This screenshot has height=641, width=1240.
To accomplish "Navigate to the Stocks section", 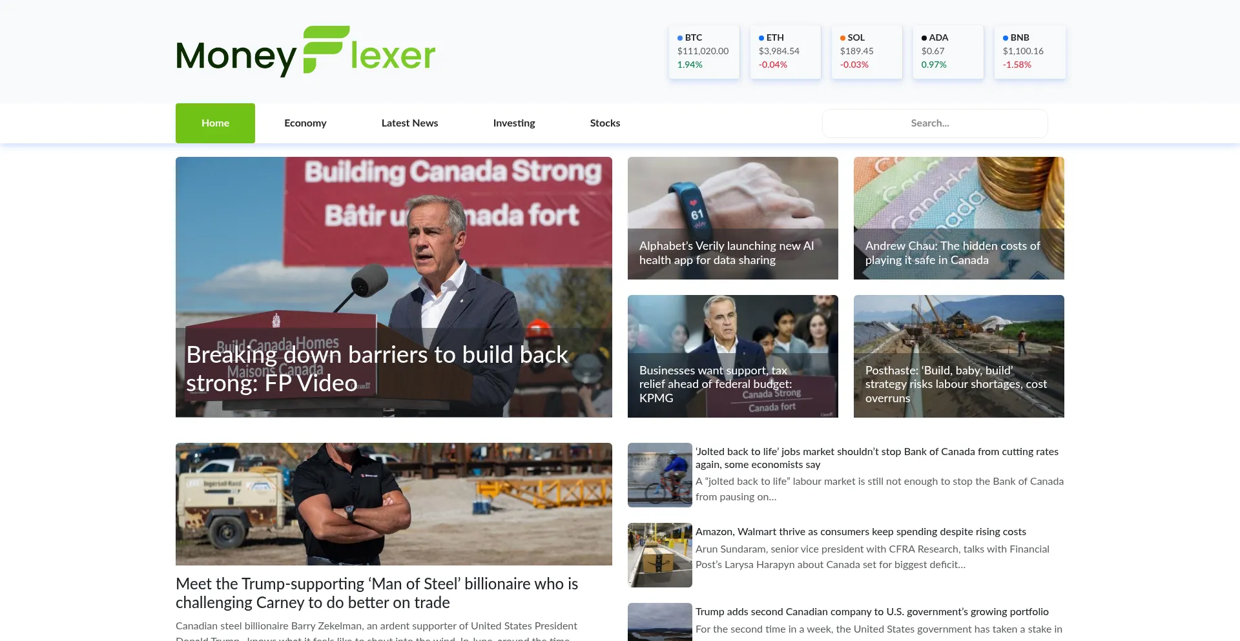I will [605, 123].
